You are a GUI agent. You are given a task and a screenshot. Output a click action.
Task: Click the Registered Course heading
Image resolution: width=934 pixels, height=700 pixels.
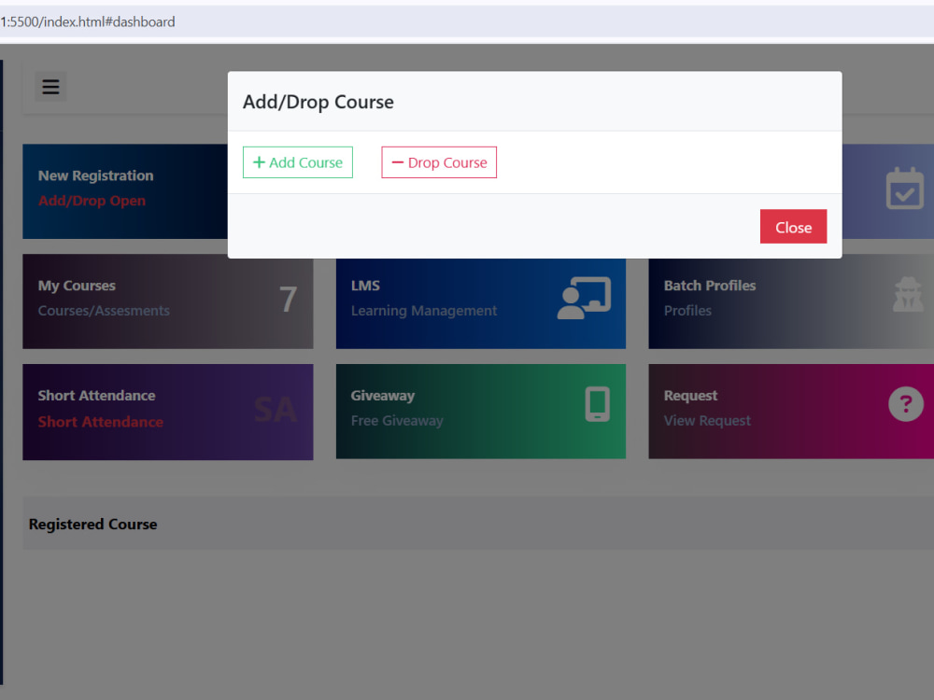tap(92, 525)
